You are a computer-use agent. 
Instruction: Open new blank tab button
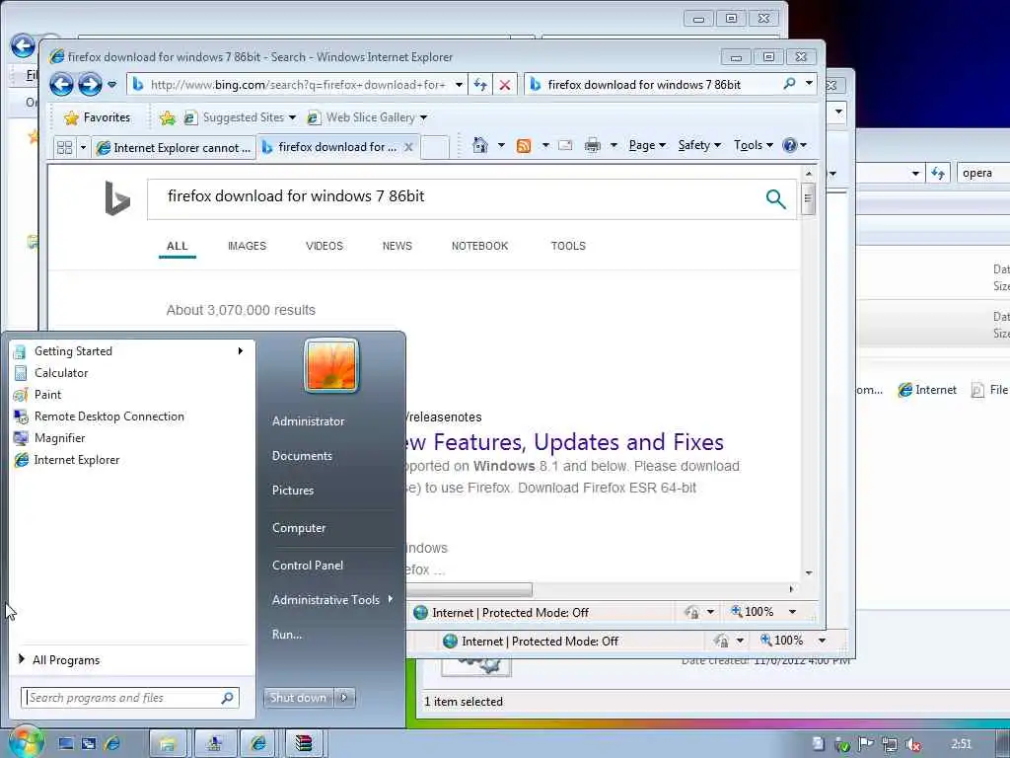click(435, 147)
